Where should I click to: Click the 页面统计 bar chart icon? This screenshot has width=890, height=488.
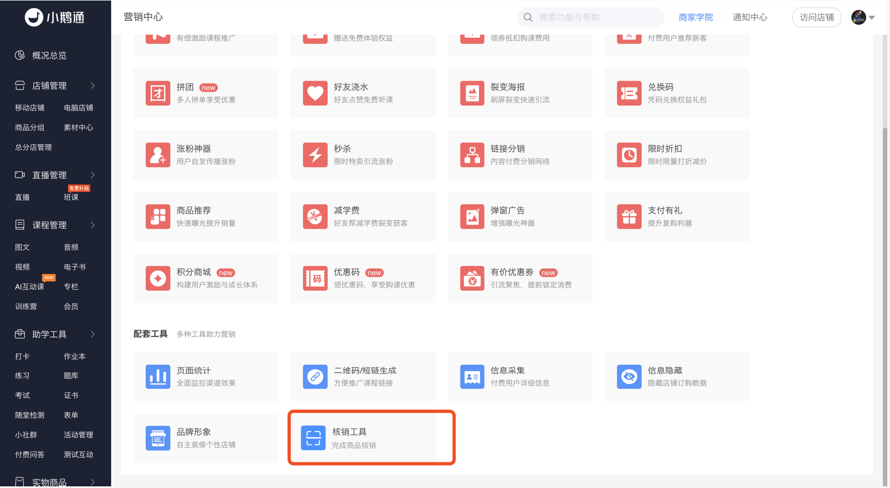pos(158,377)
